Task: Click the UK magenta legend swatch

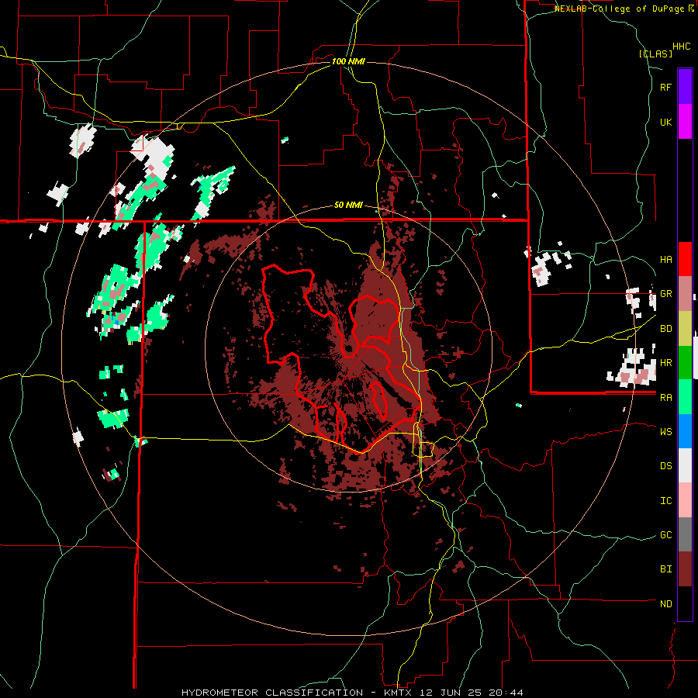Action: tap(685, 122)
